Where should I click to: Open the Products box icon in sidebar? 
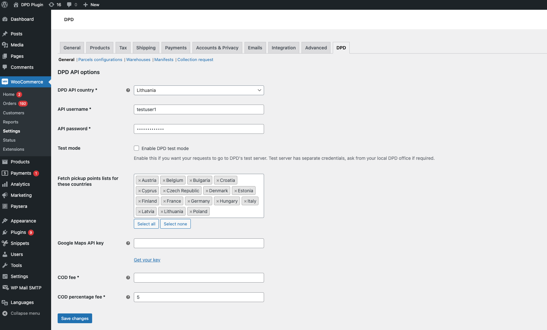click(x=5, y=162)
